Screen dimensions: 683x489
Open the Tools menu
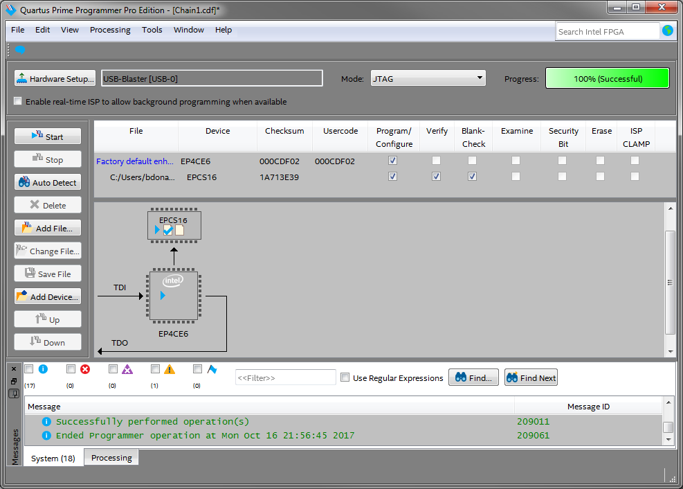152,30
